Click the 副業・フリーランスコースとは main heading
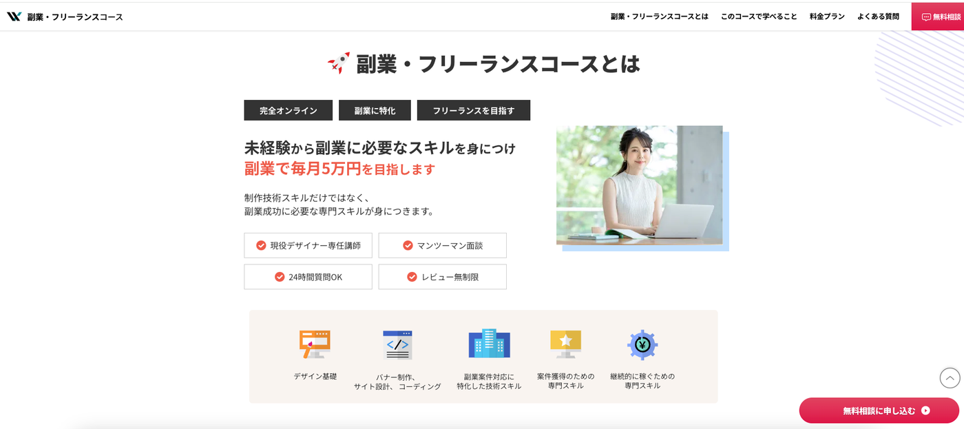 [x=498, y=63]
